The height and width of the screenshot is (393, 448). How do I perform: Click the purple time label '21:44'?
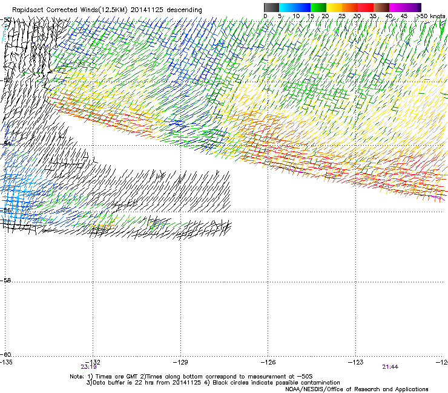click(390, 367)
